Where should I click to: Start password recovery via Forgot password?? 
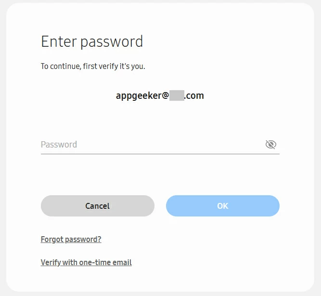click(x=71, y=239)
